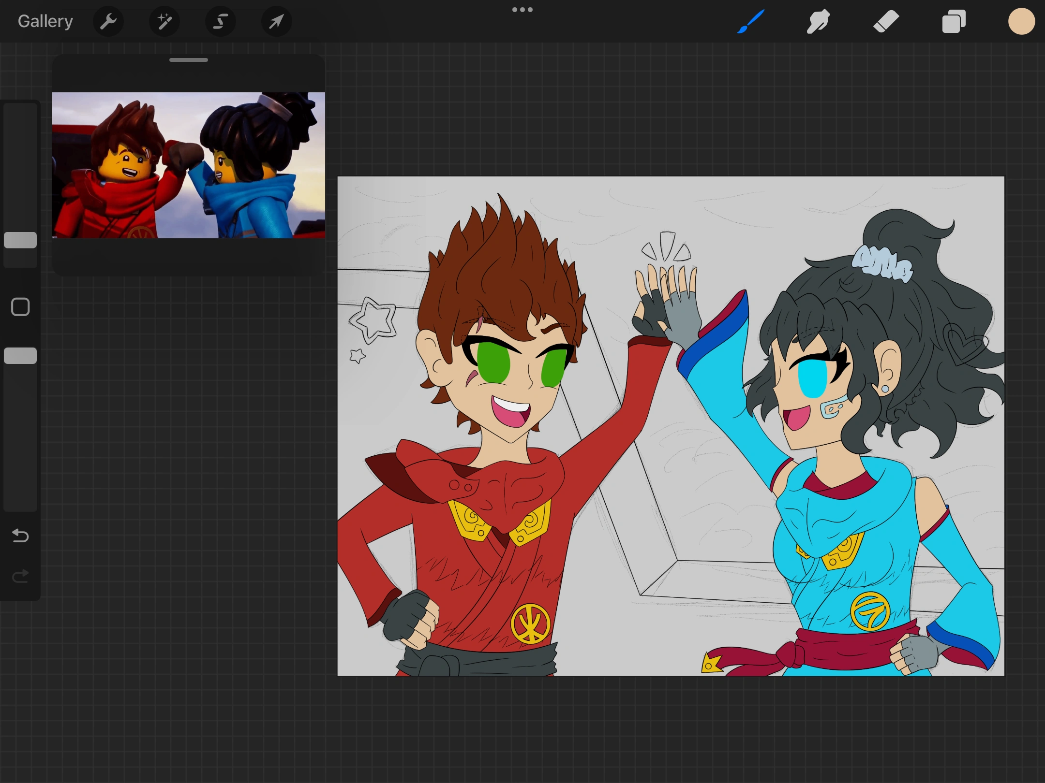Undo the last stroke
This screenshot has width=1045, height=783.
(20, 536)
